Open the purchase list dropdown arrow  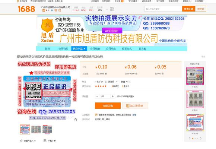point(124,1)
